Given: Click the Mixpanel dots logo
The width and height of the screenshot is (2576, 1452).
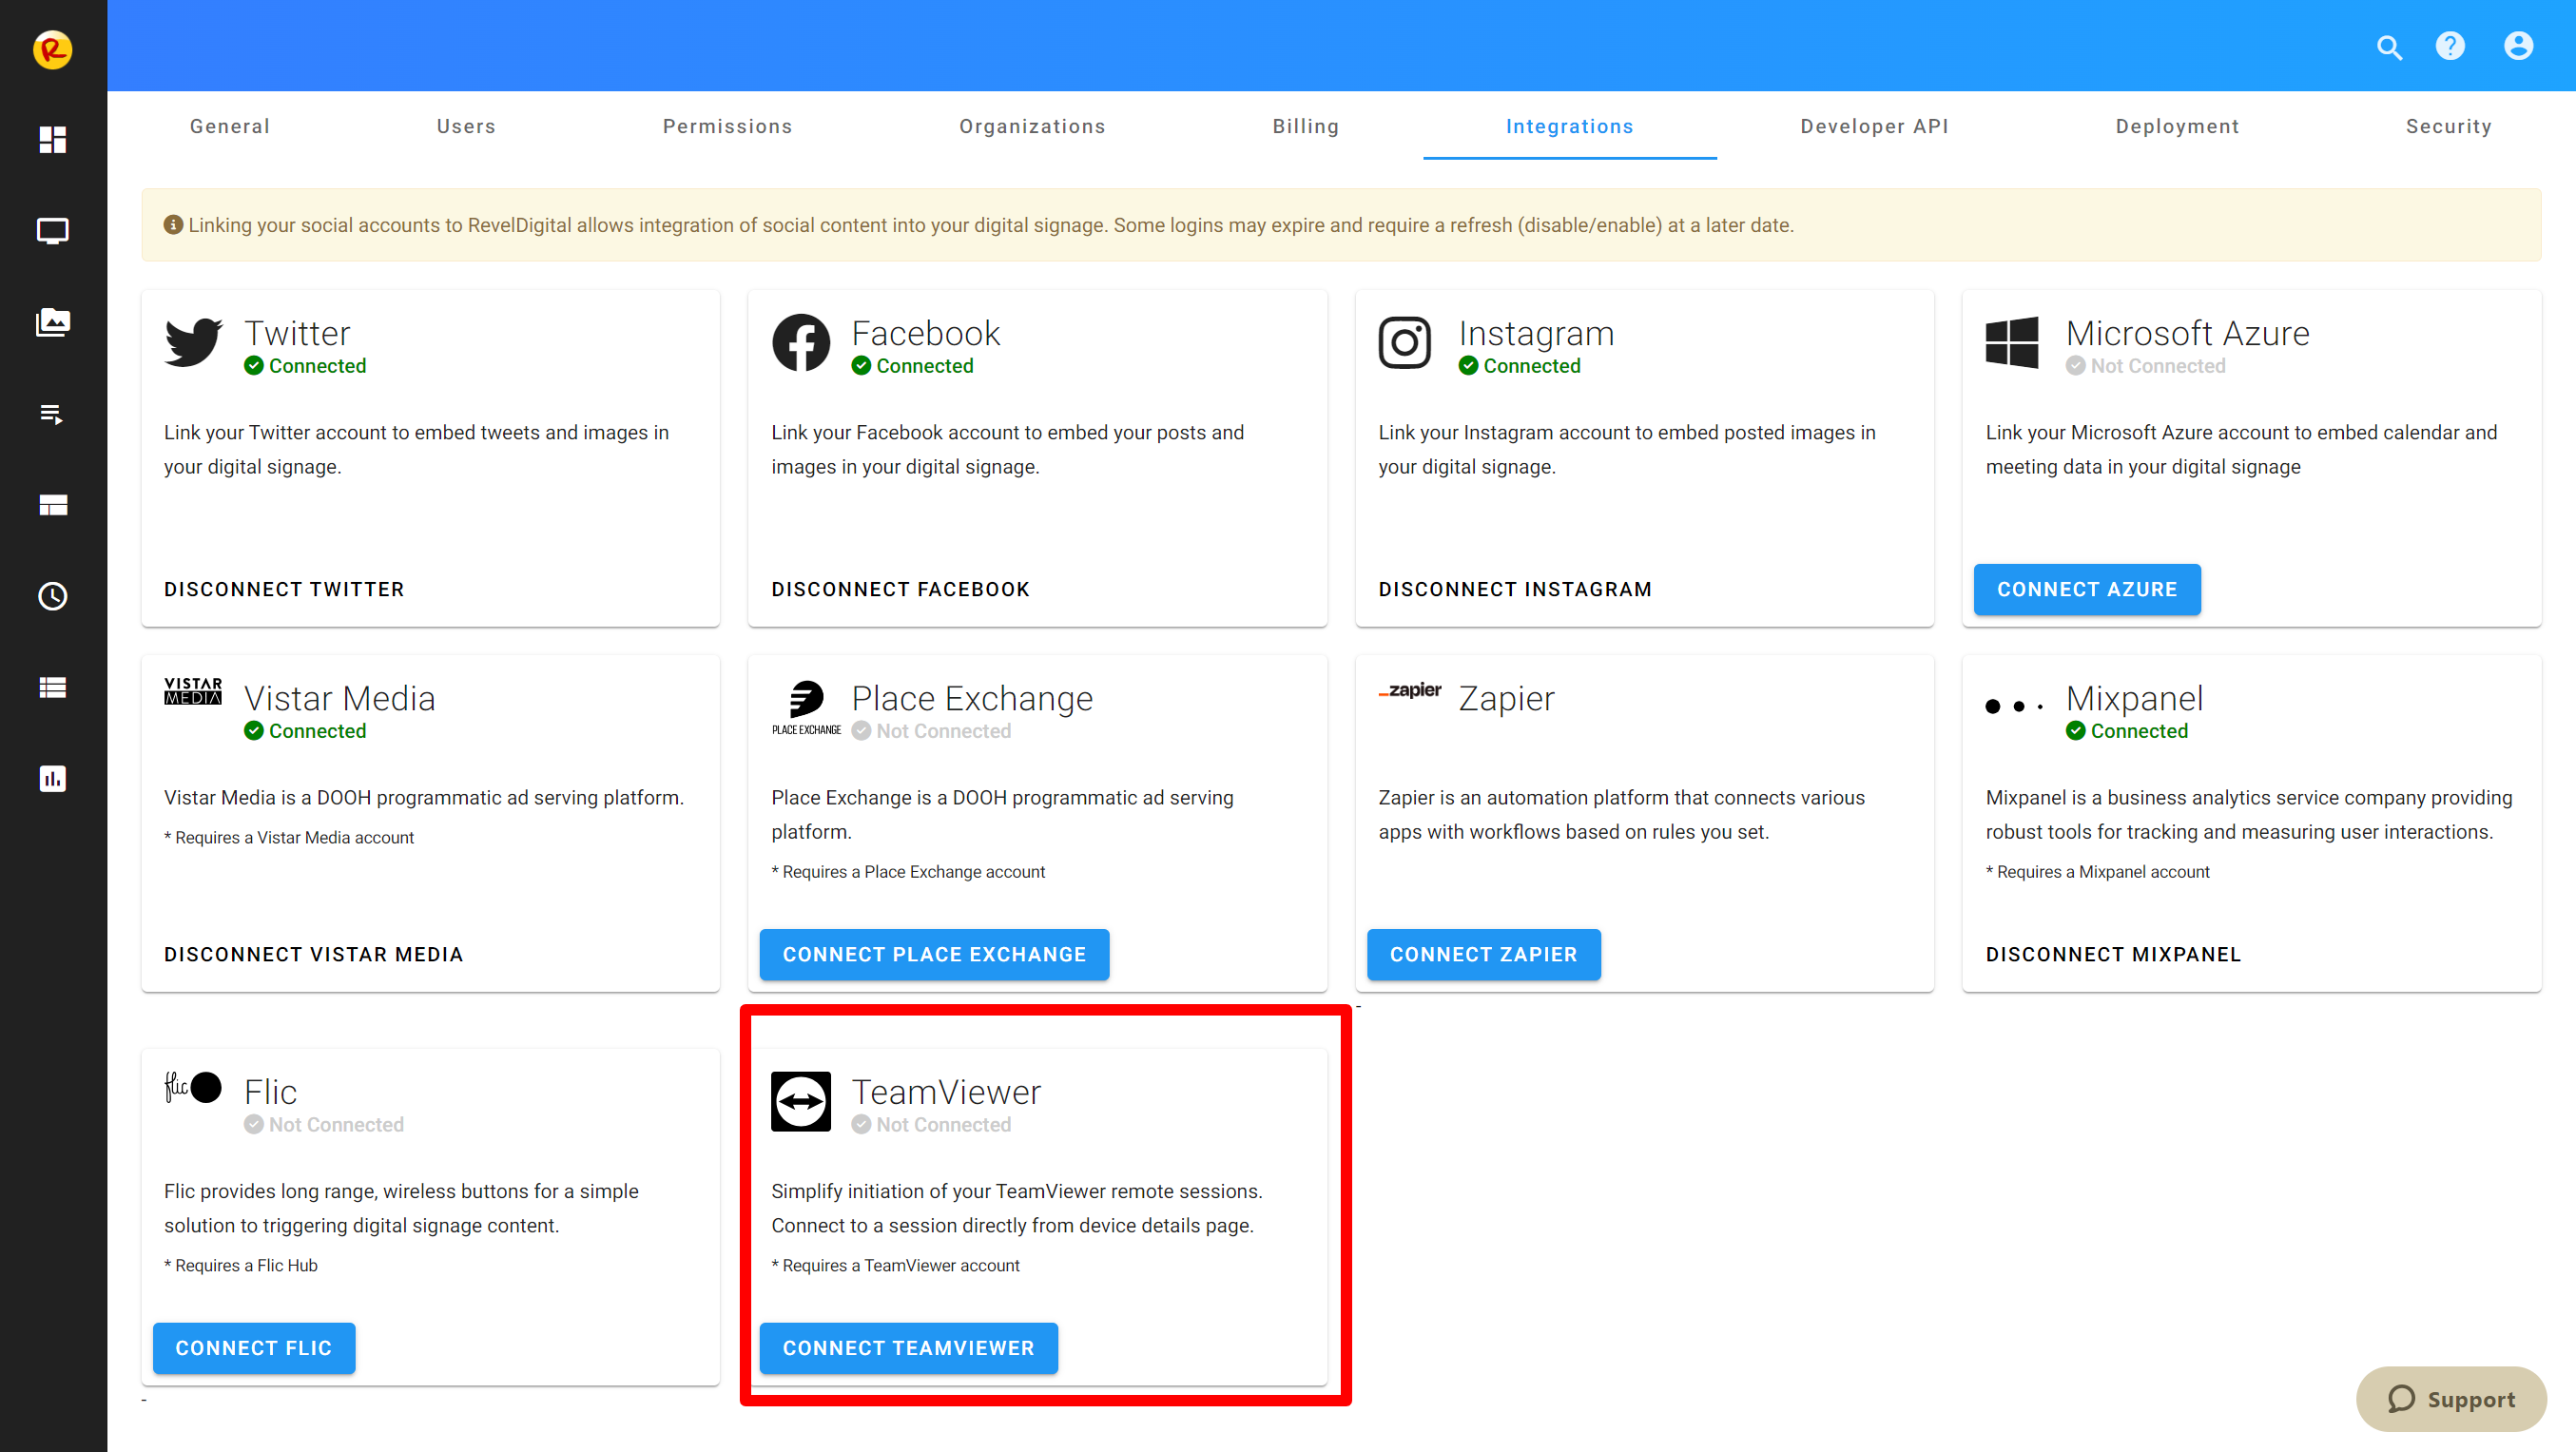Looking at the screenshot, I should (2013, 706).
